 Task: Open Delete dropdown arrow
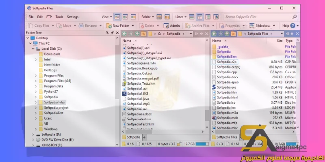click(x=158, y=26)
